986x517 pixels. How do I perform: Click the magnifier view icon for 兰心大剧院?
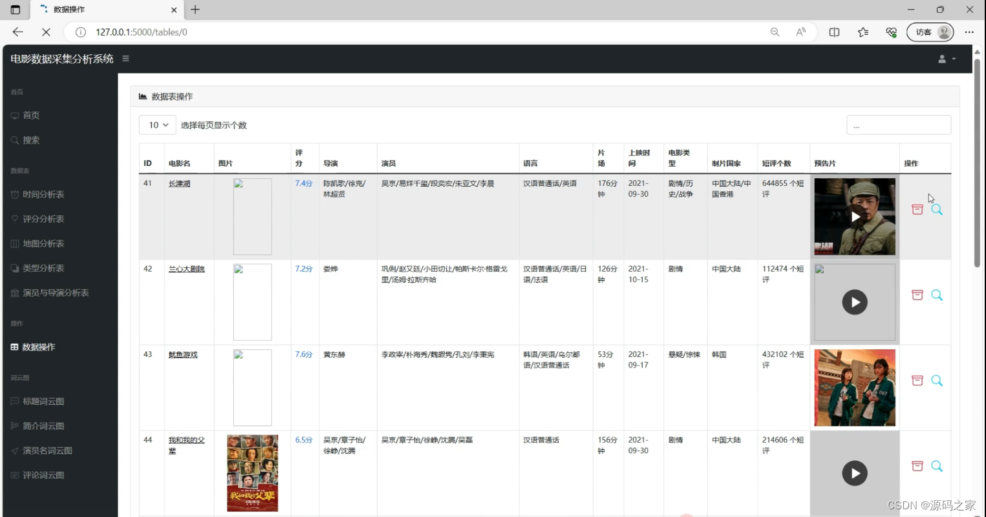(936, 295)
